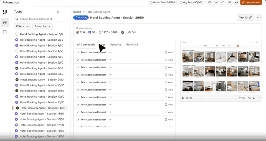Open the tunnel icon in top bar
This screenshot has width=266, height=141.
pos(209,2)
